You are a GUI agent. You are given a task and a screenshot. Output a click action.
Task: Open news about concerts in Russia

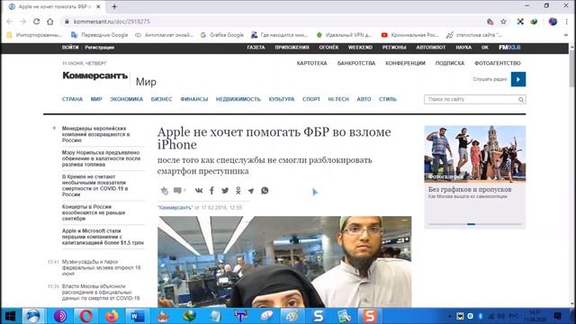[94, 212]
